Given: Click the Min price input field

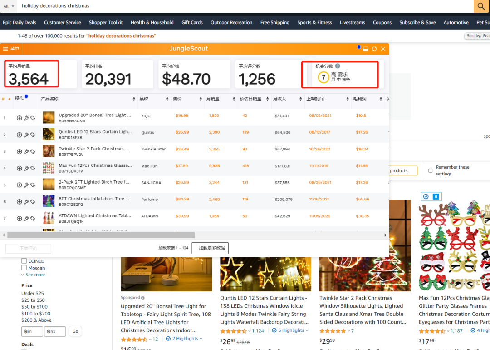Looking at the screenshot, I should coord(32,331).
